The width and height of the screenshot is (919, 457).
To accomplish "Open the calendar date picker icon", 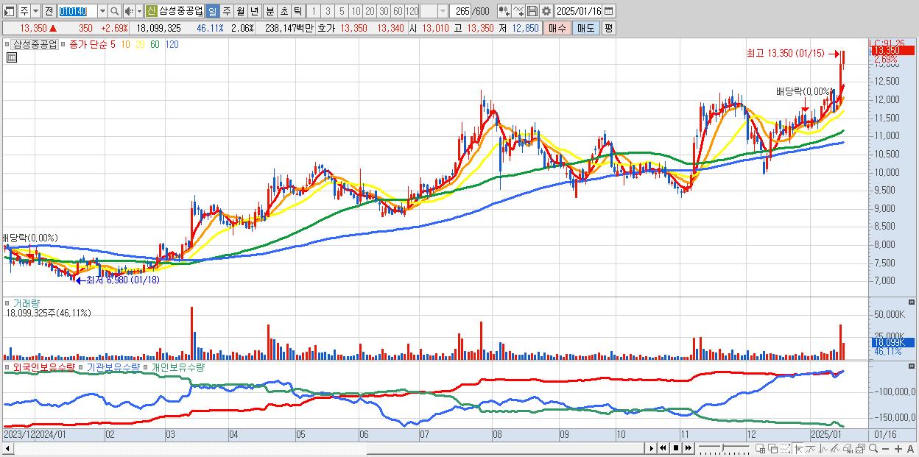I will (x=609, y=11).
